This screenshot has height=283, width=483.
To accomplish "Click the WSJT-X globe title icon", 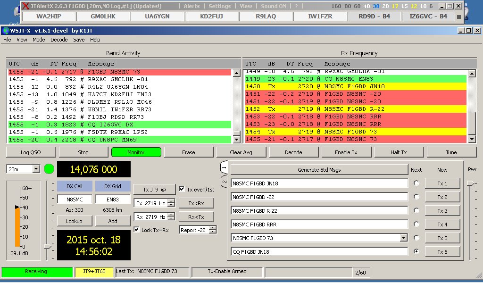I will coord(5,31).
